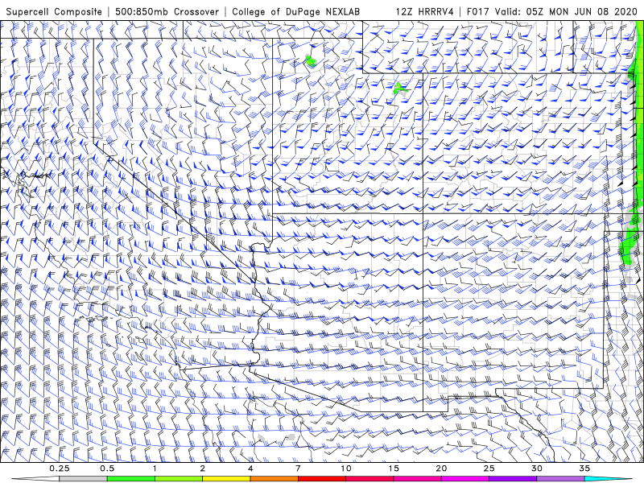Click 'College of DuPage NEXLAB' header text
Image resolution: width=644 pixels, height=483 pixels.
point(295,12)
